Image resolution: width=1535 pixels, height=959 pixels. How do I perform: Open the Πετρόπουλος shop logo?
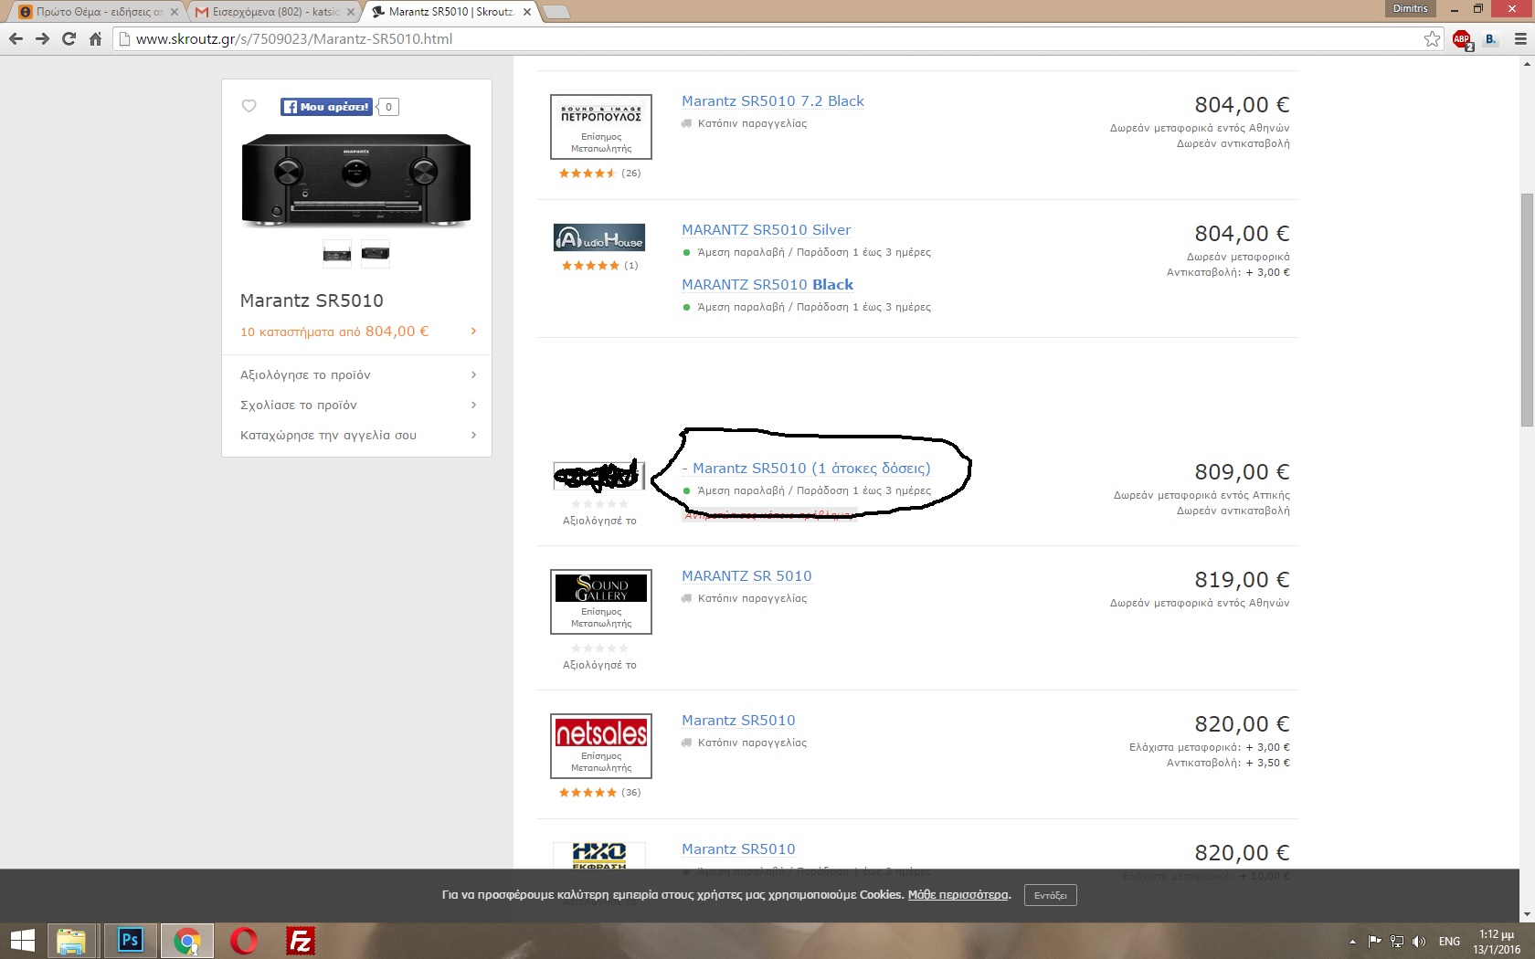pyautogui.click(x=601, y=127)
